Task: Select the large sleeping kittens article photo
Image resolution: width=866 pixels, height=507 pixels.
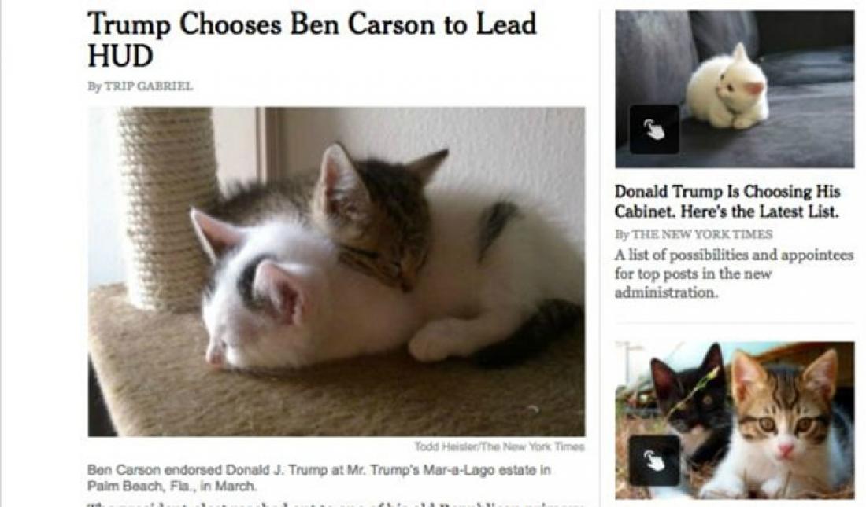Action: pos(336,271)
